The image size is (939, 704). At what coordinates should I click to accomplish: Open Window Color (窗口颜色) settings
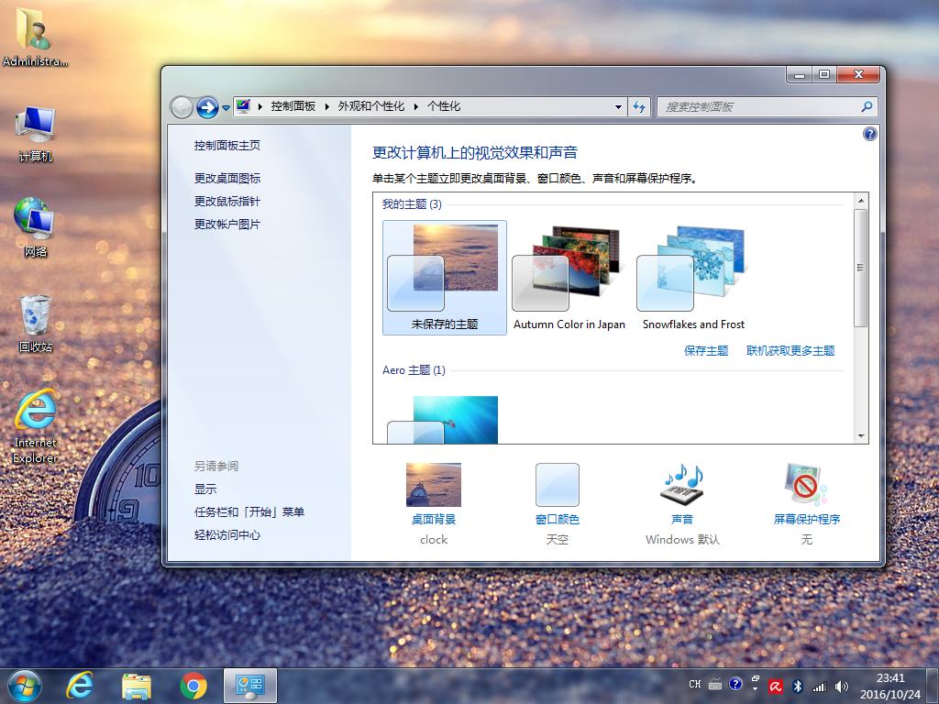tap(557, 485)
